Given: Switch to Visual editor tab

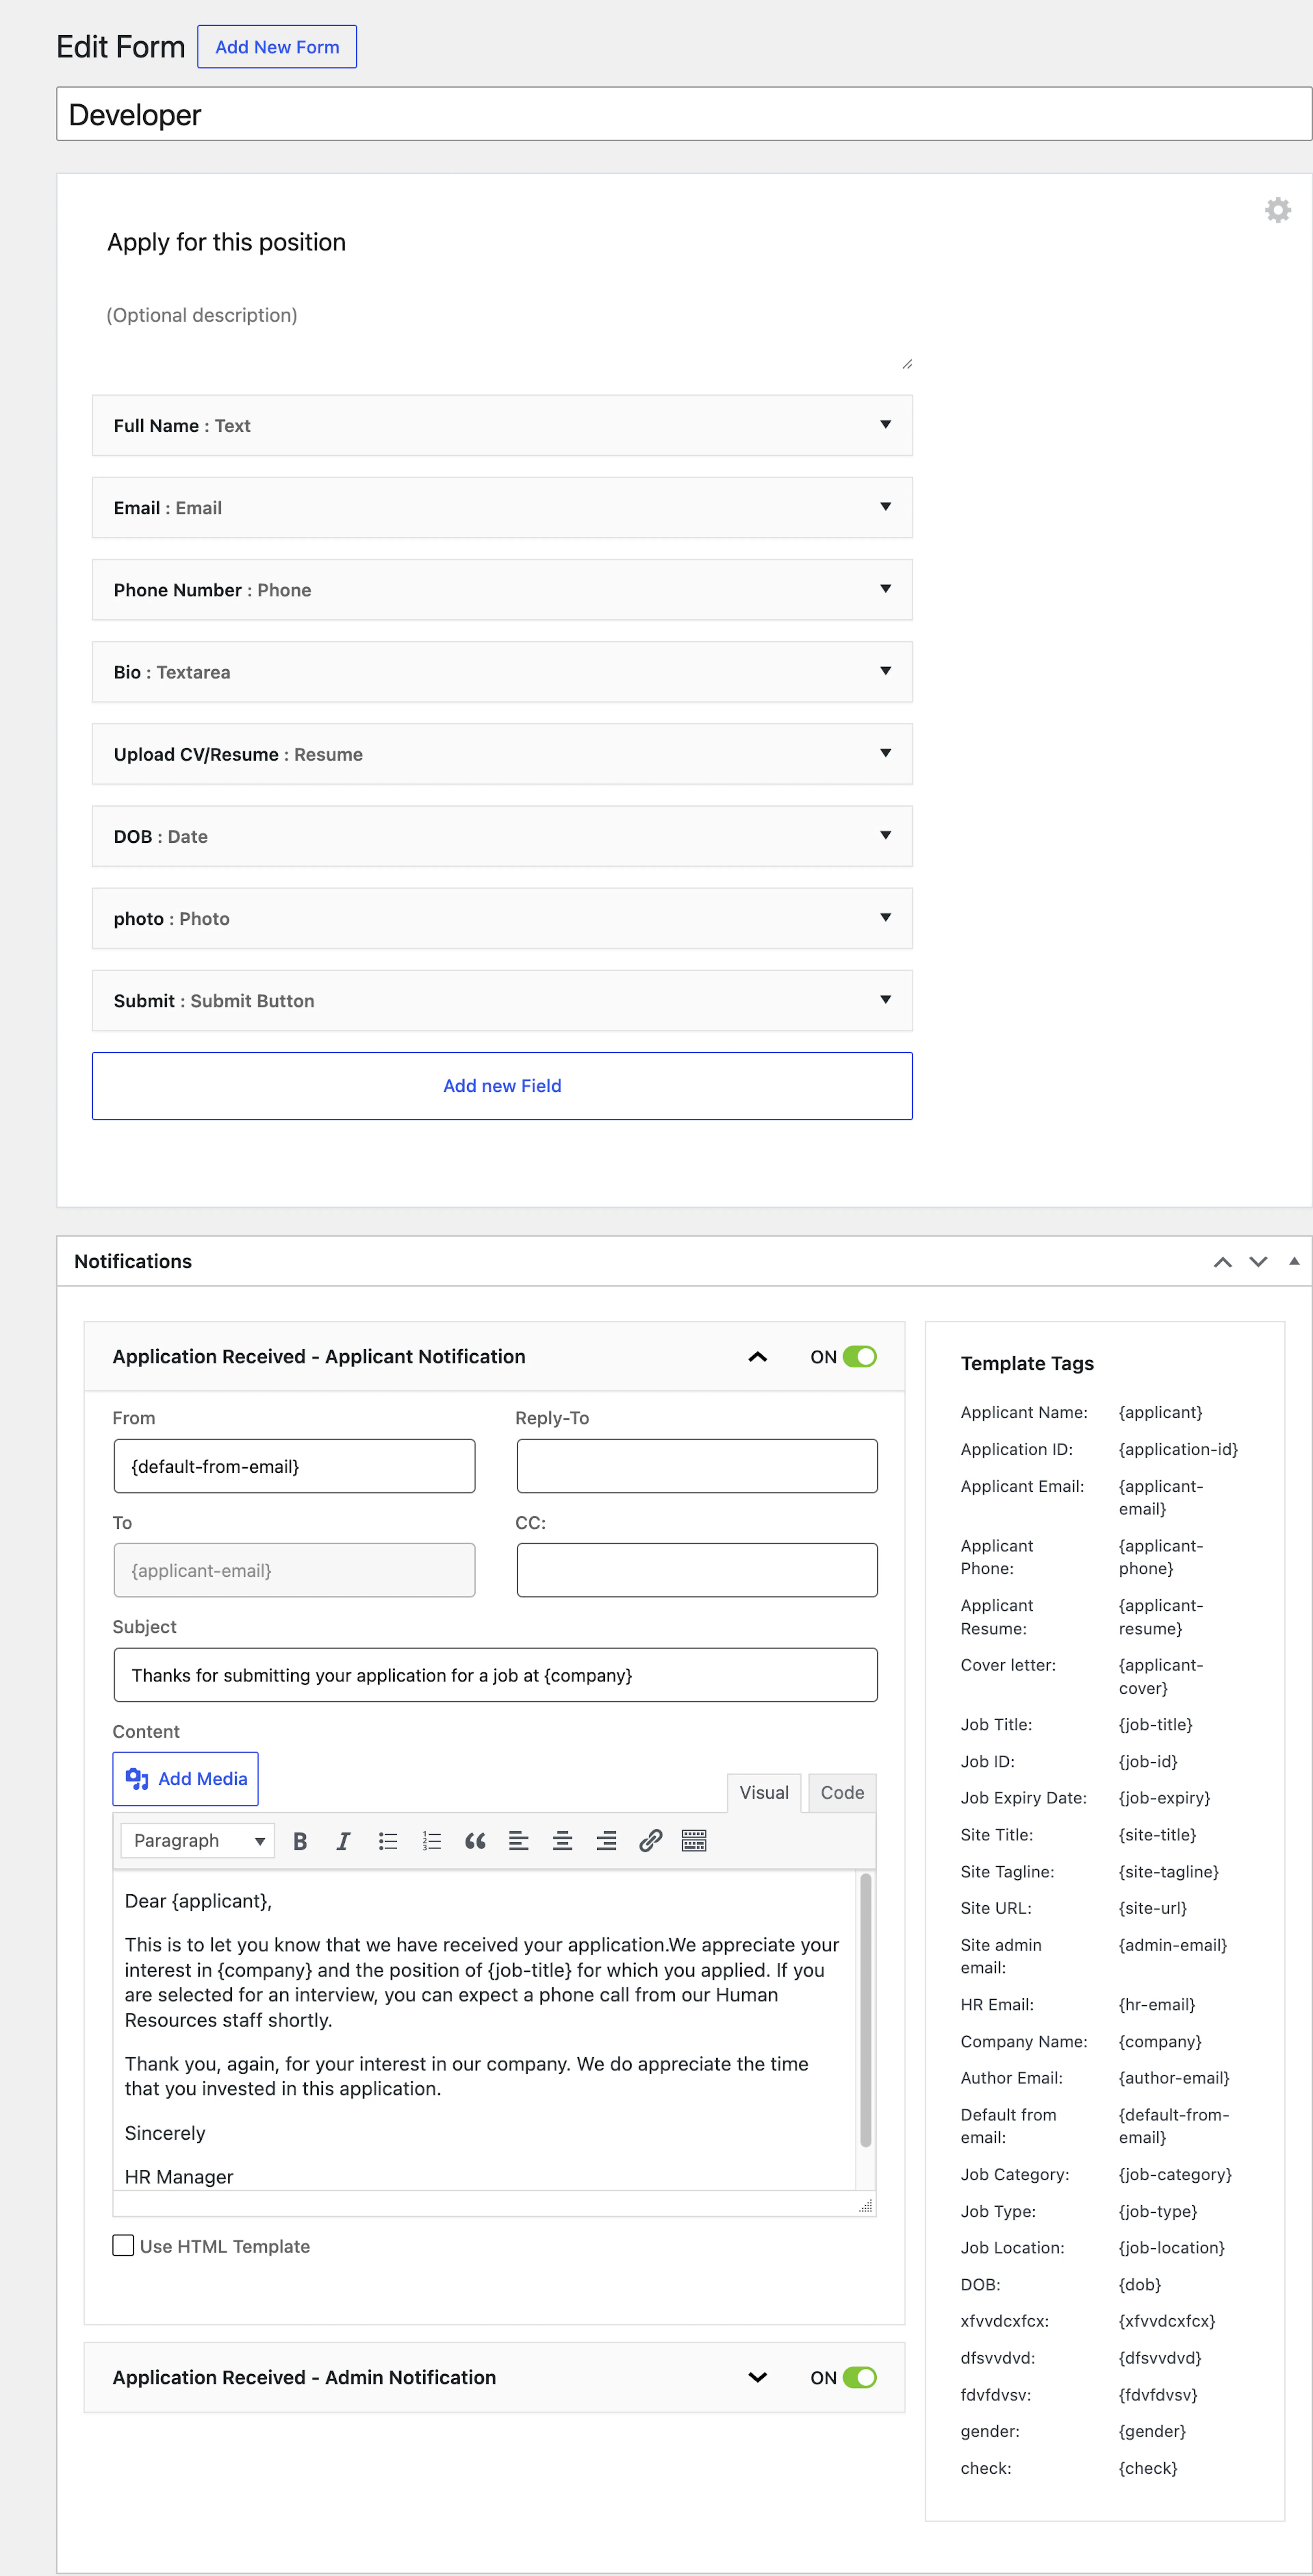Looking at the screenshot, I should click(764, 1793).
